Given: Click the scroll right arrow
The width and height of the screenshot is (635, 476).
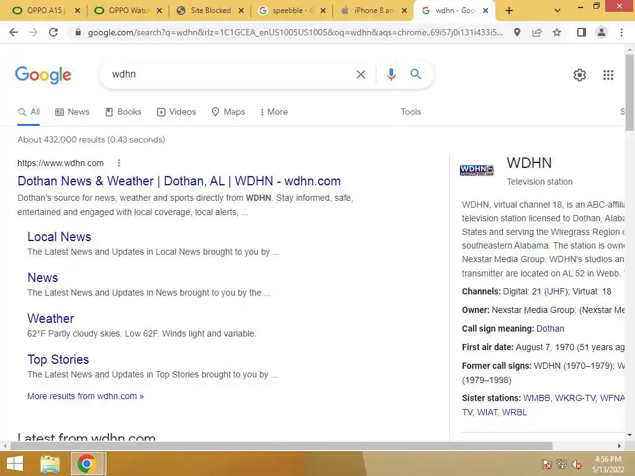Looking at the screenshot, I should (619, 446).
